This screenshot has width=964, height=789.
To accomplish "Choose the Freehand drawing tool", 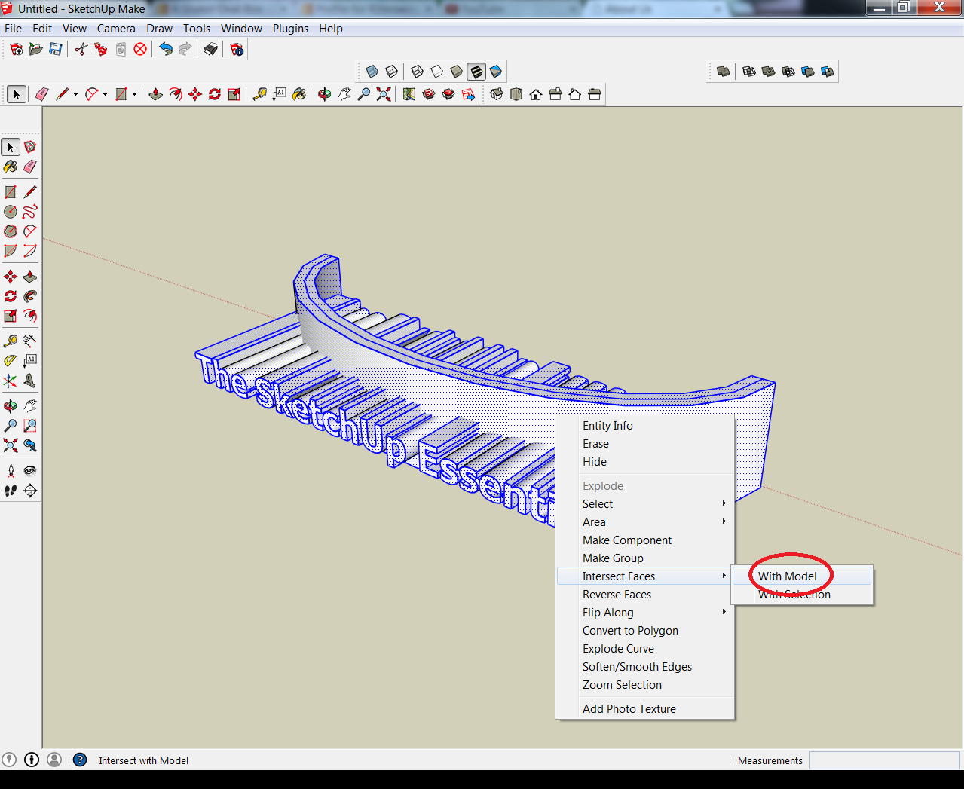I will [x=30, y=212].
